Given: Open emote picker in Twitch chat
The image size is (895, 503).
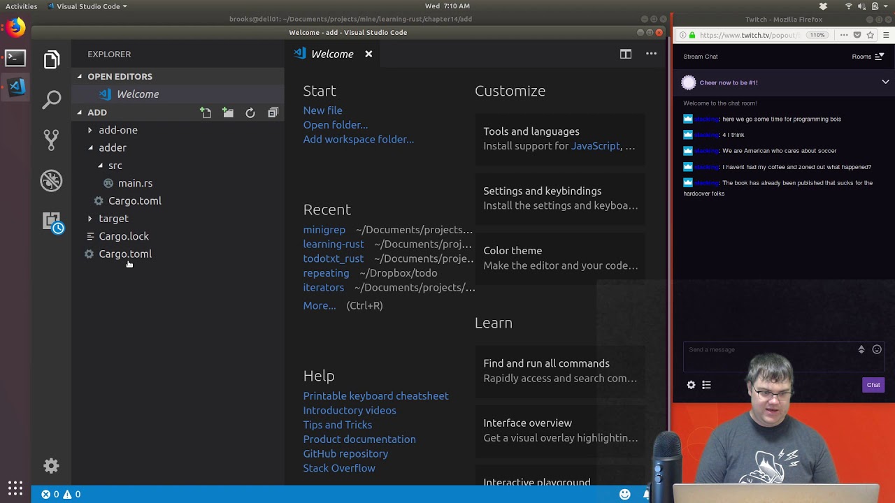Looking at the screenshot, I should 877,349.
